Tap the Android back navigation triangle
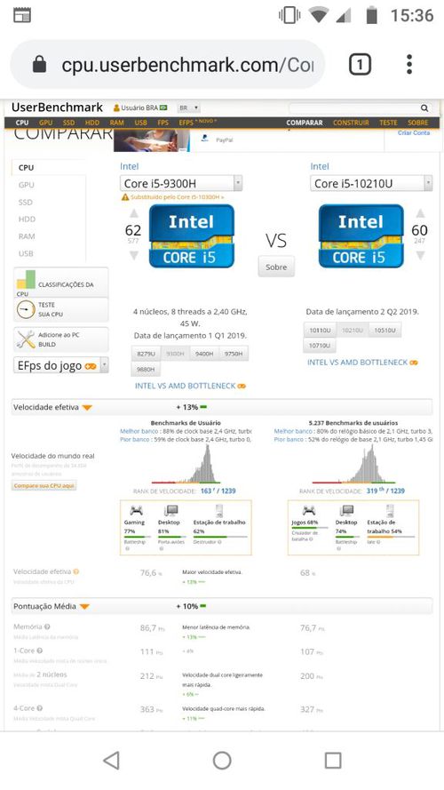 coord(111,761)
